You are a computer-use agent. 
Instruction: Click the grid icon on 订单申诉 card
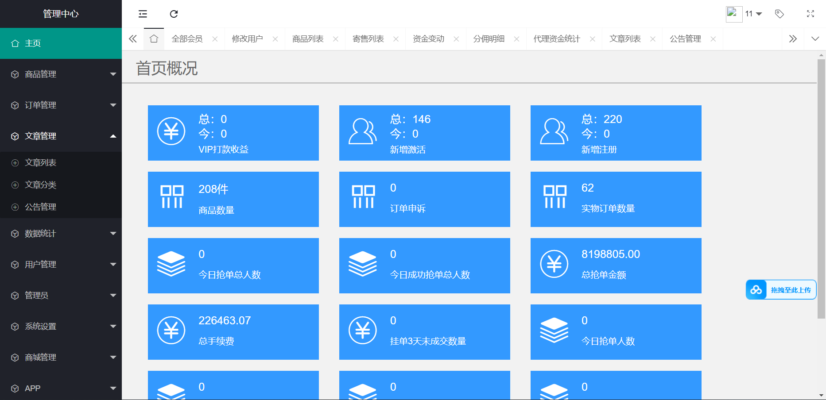(x=363, y=197)
